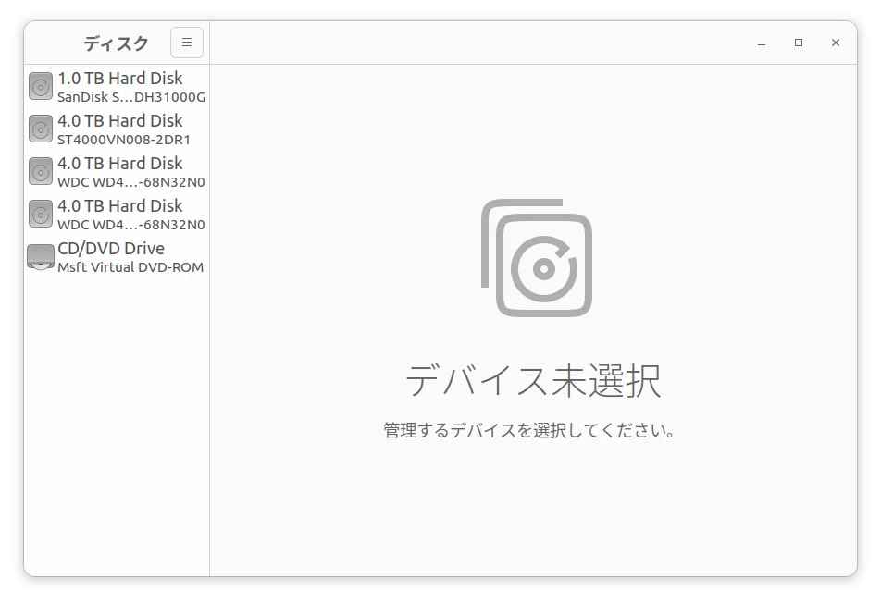881x603 pixels.
Task: Maximize the ディスク window
Action: tap(799, 43)
